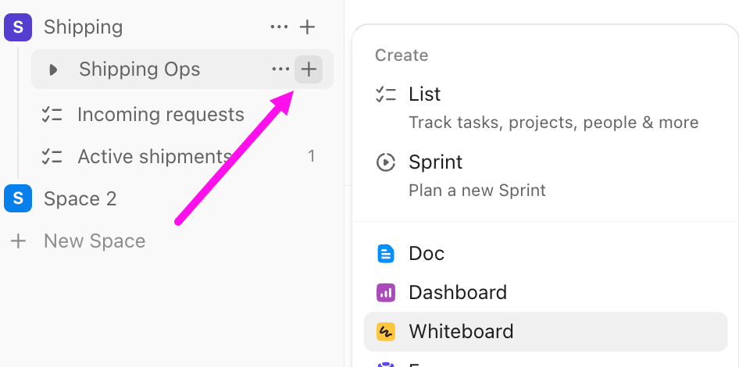This screenshot has height=367, width=739.
Task: Click the Active shipments task count badge
Action: (311, 157)
